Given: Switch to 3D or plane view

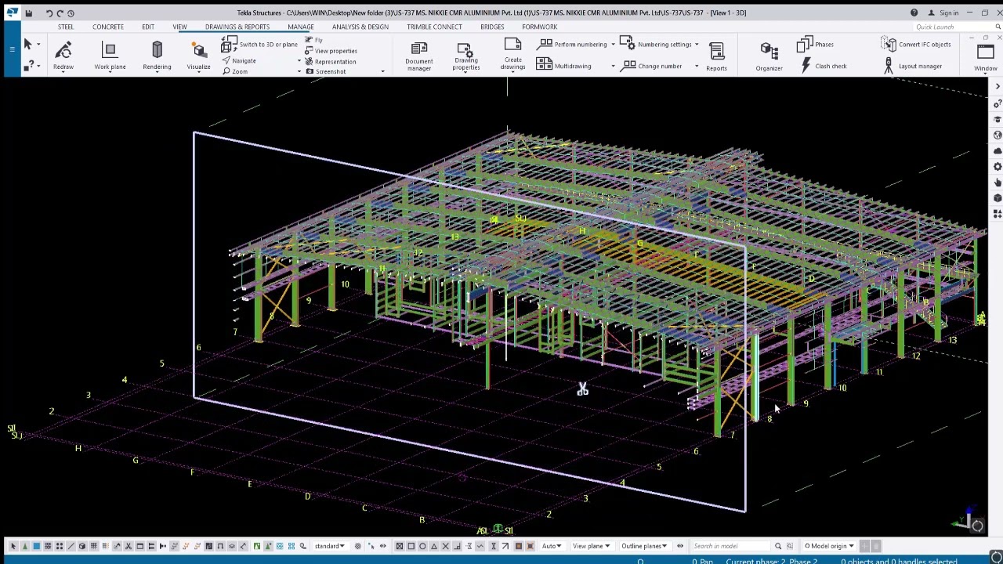Looking at the screenshot, I should coord(259,45).
